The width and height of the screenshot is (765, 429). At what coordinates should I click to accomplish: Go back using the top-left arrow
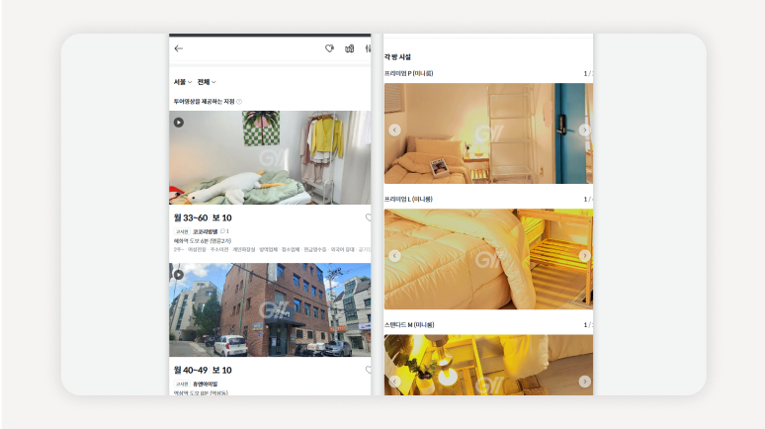click(179, 48)
